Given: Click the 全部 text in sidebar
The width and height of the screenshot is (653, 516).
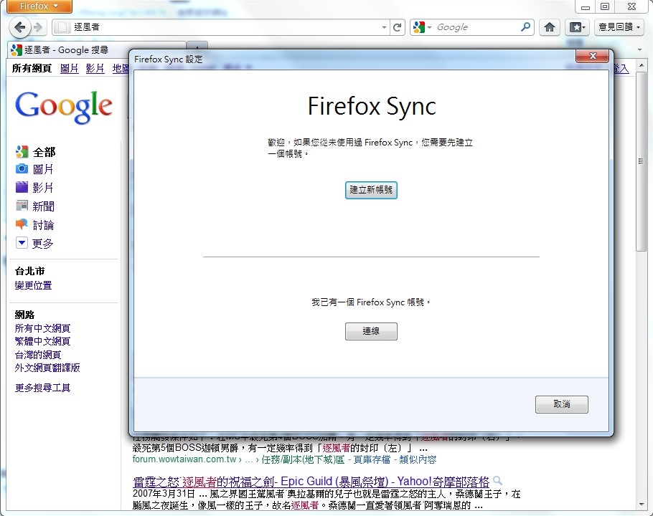Looking at the screenshot, I should 44,152.
